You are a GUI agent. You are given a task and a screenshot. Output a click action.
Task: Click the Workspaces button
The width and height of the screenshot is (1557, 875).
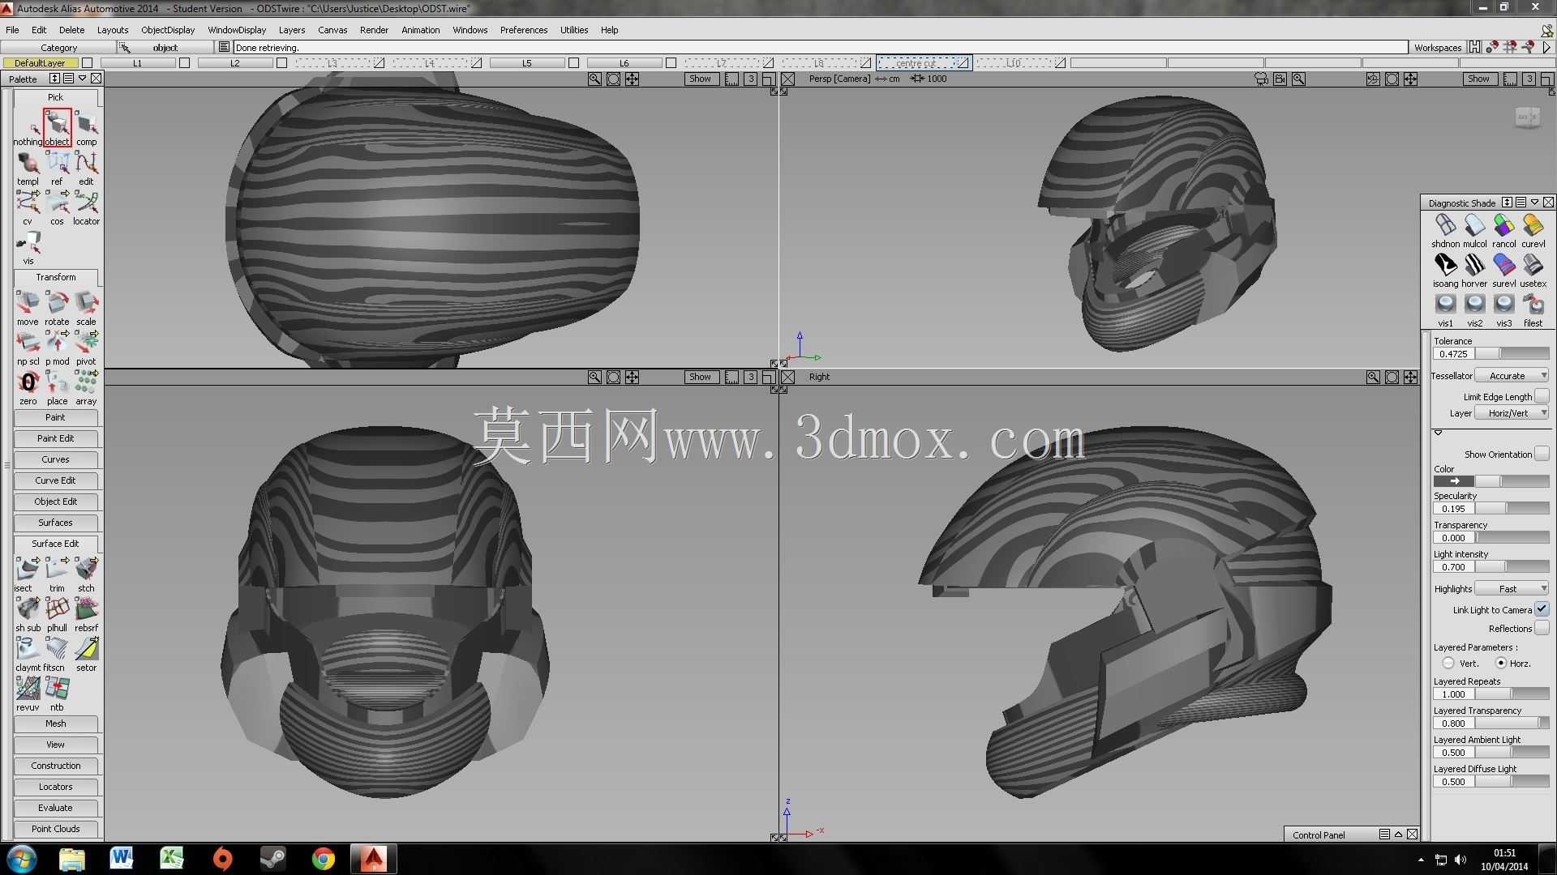pyautogui.click(x=1437, y=48)
